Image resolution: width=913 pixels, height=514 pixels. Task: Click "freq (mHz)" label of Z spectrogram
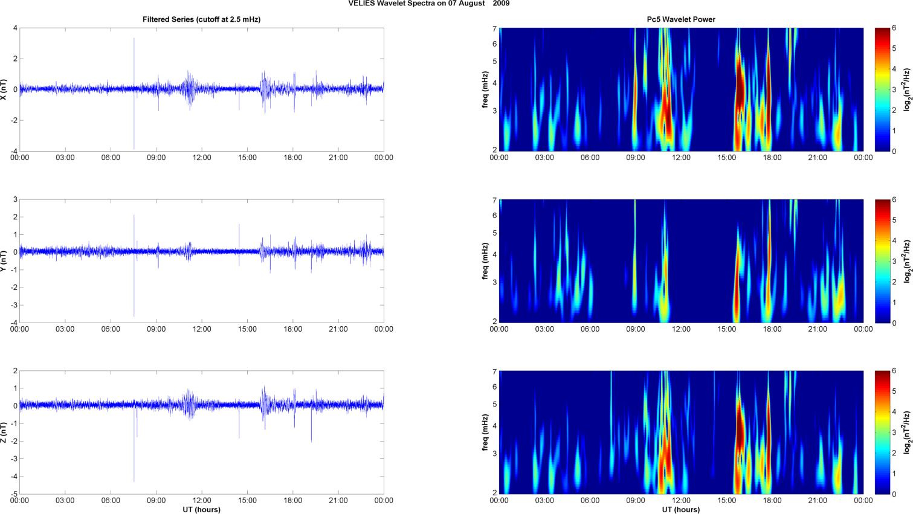(485, 432)
